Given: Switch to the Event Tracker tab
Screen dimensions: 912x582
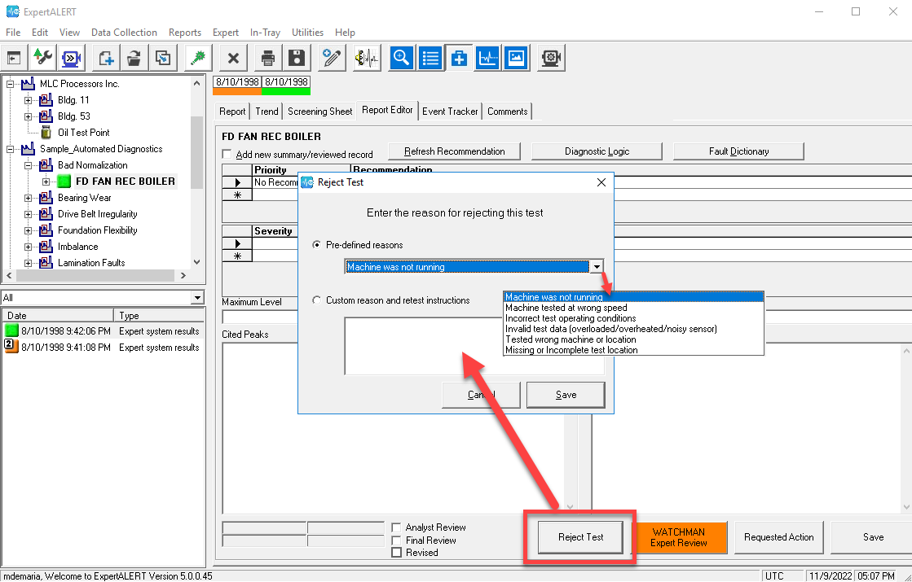Looking at the screenshot, I should click(450, 112).
